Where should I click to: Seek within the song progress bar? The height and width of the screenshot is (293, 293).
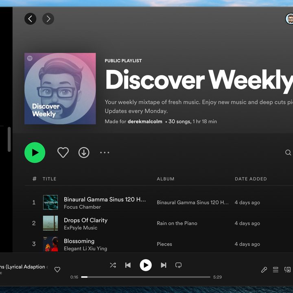[x=146, y=277]
